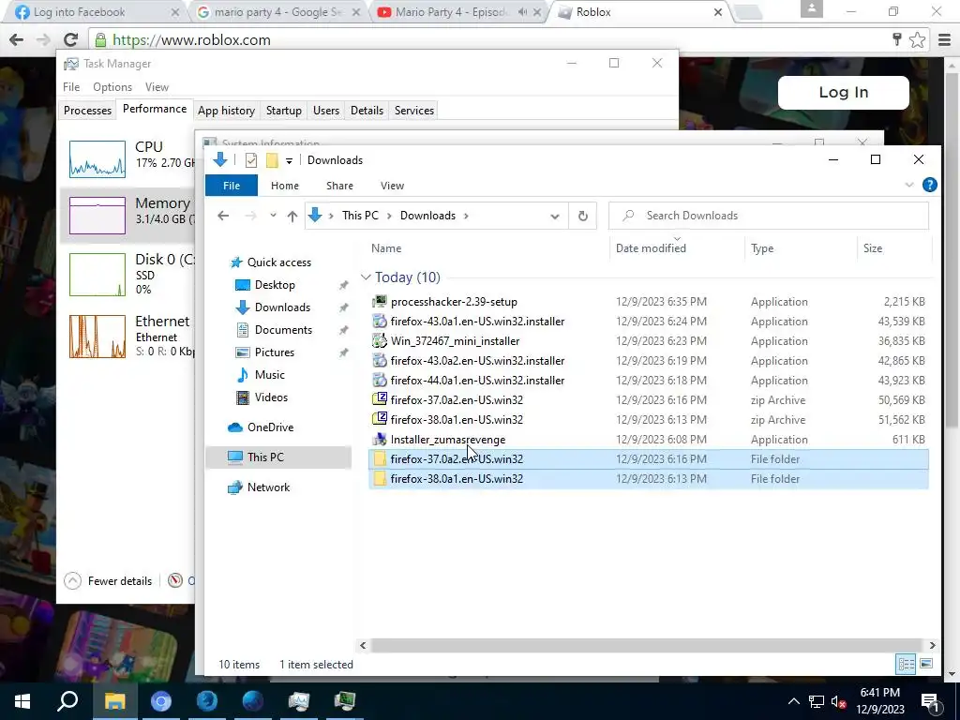Select CPU graph in Task Manager
This screenshot has width=960, height=720.
click(x=97, y=159)
